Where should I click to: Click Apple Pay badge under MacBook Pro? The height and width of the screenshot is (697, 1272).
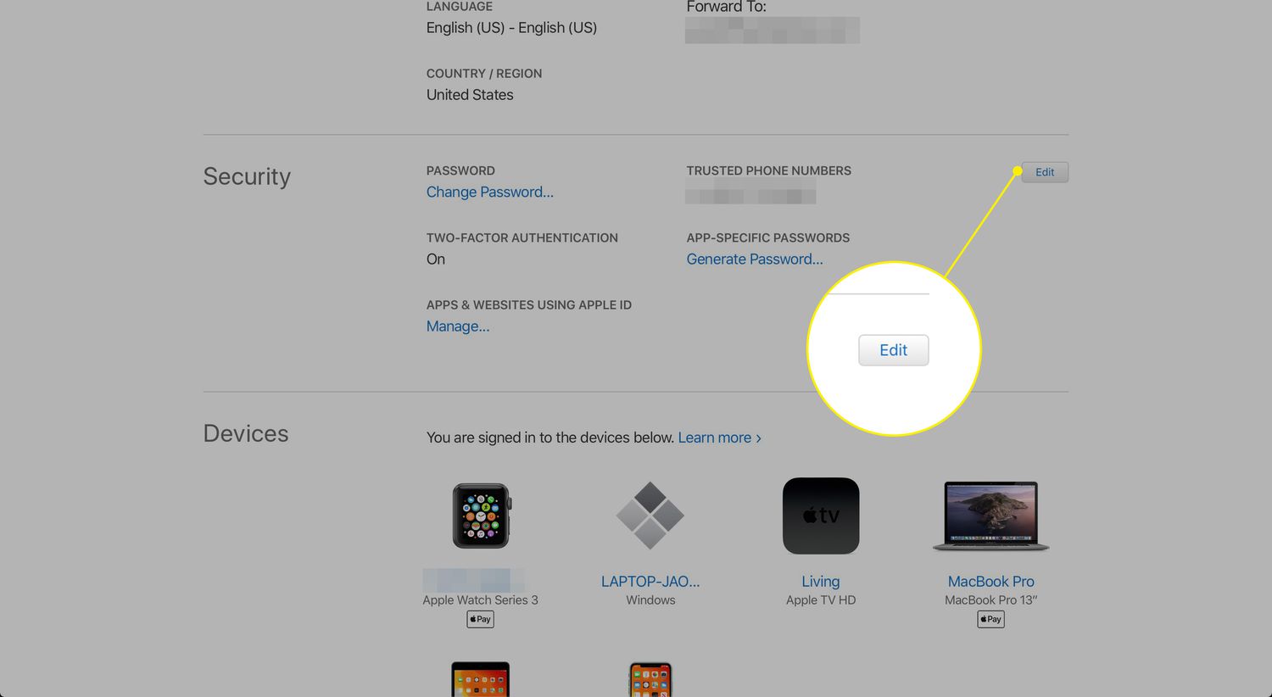(x=990, y=619)
